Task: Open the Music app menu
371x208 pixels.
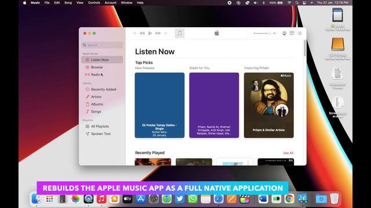Action: coord(35,3)
